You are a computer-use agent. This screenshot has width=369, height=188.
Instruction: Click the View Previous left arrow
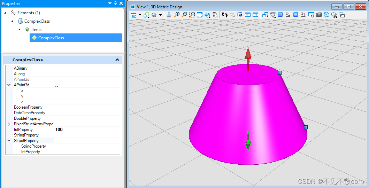click(248, 15)
